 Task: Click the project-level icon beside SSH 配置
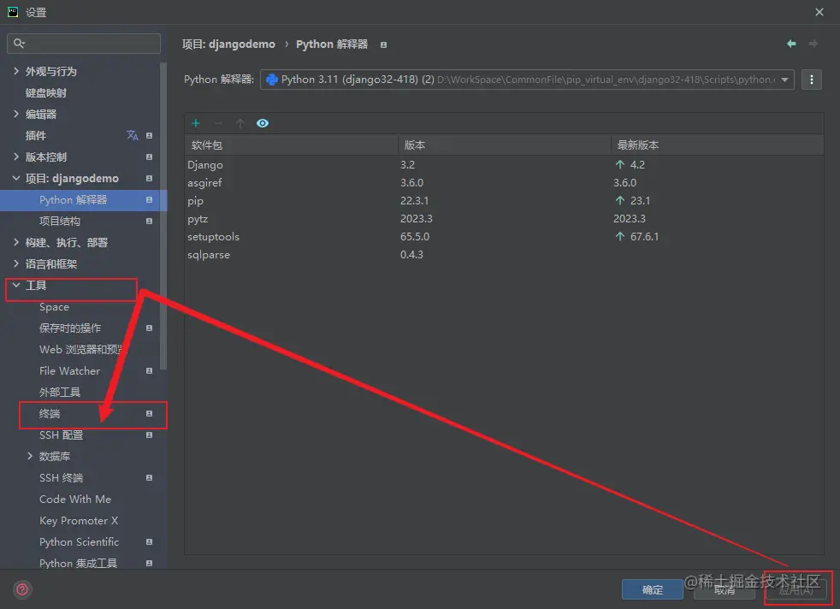[x=150, y=435]
